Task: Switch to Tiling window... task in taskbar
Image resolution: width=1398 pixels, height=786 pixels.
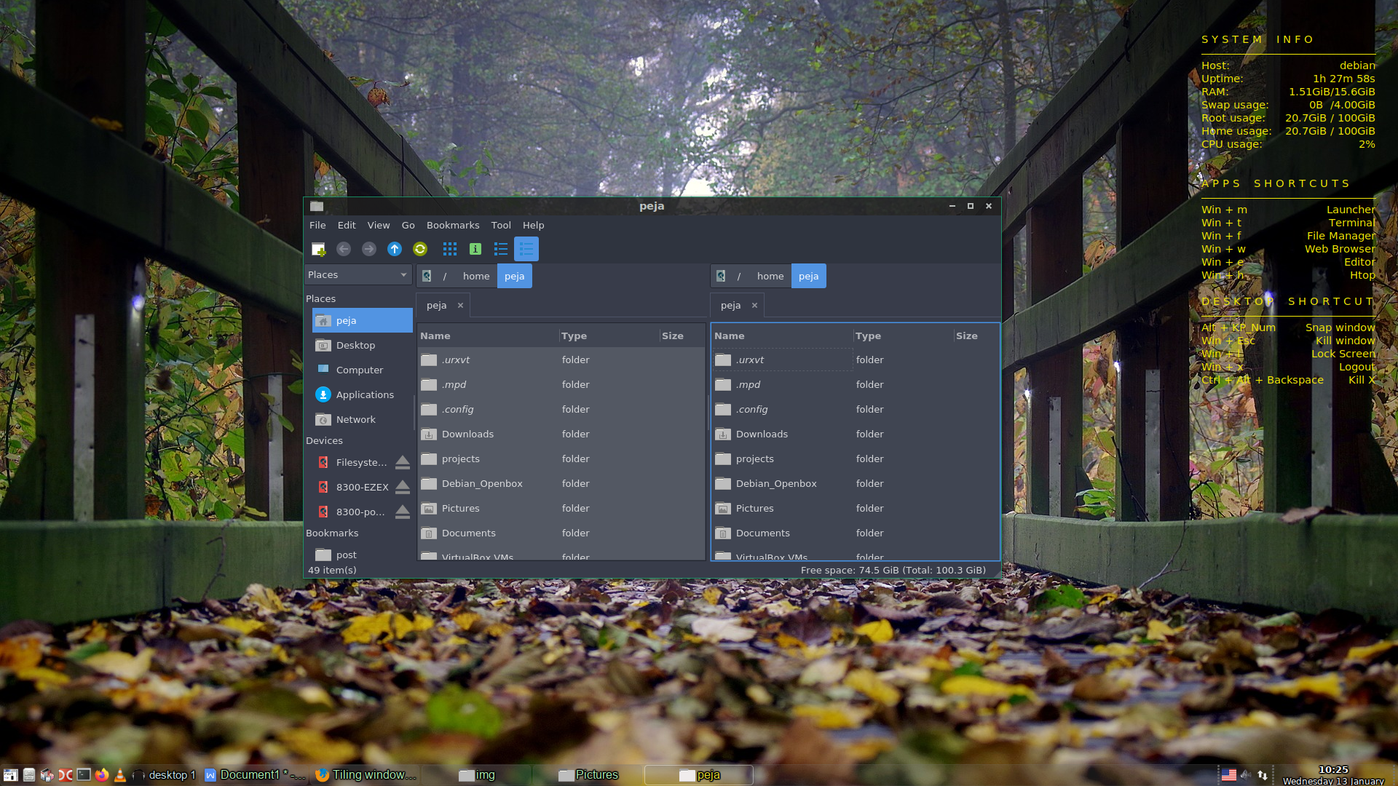Action: pos(366,775)
